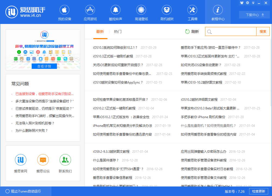
Task: Open FAQ 多次重连设备仍然提示连接设备超时
Action: (x=45, y=101)
